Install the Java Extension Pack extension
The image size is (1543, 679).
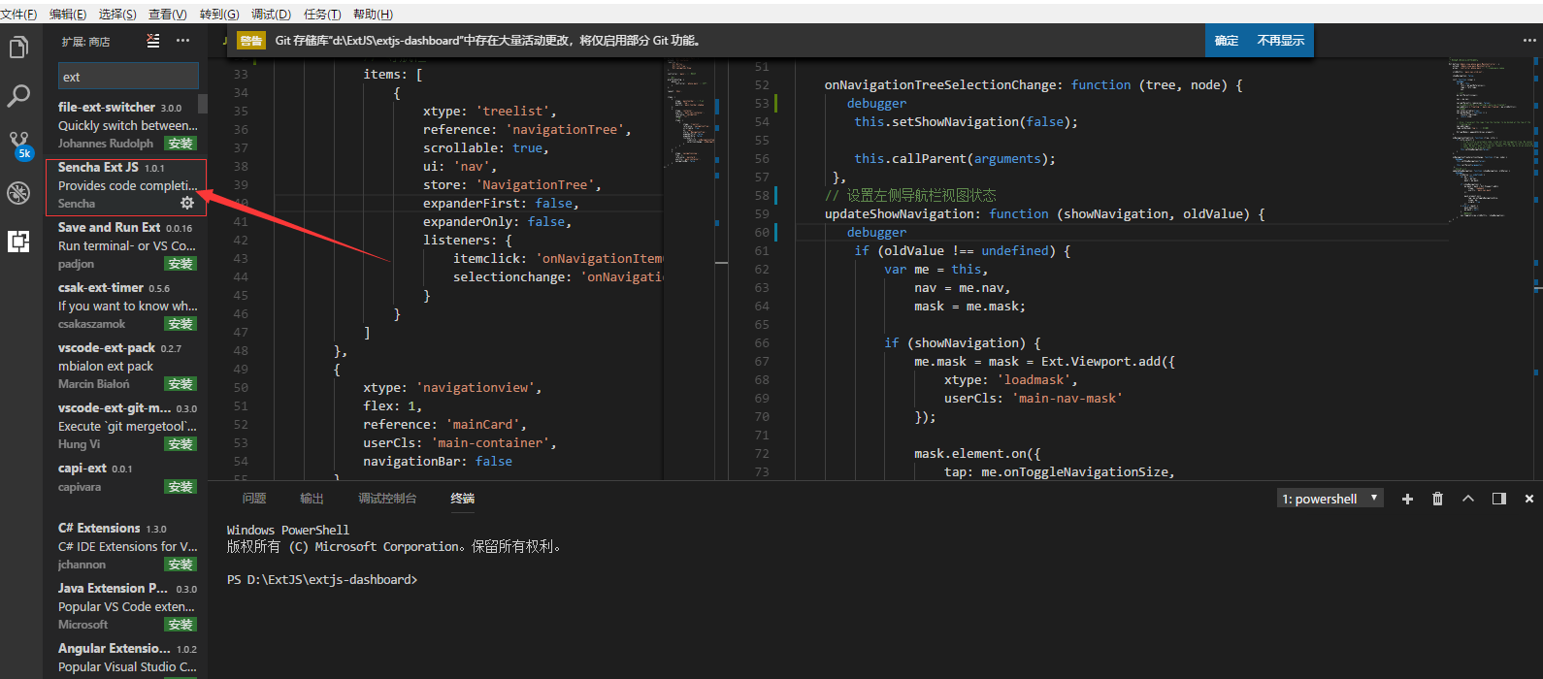tap(181, 625)
